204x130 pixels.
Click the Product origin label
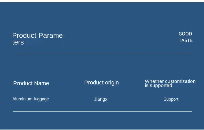click(101, 83)
